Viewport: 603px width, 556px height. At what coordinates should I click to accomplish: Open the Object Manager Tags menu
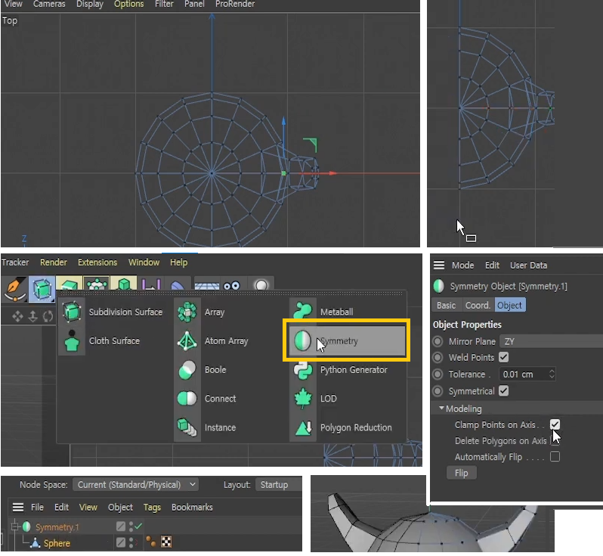152,508
